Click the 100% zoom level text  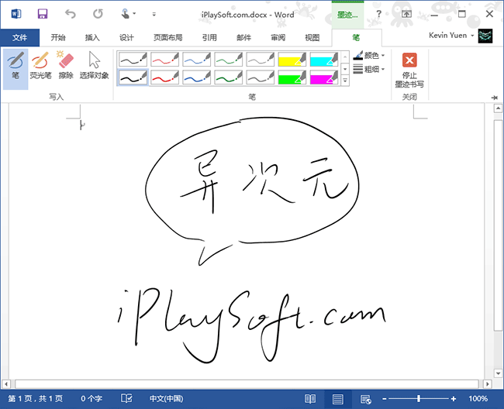coord(478,398)
